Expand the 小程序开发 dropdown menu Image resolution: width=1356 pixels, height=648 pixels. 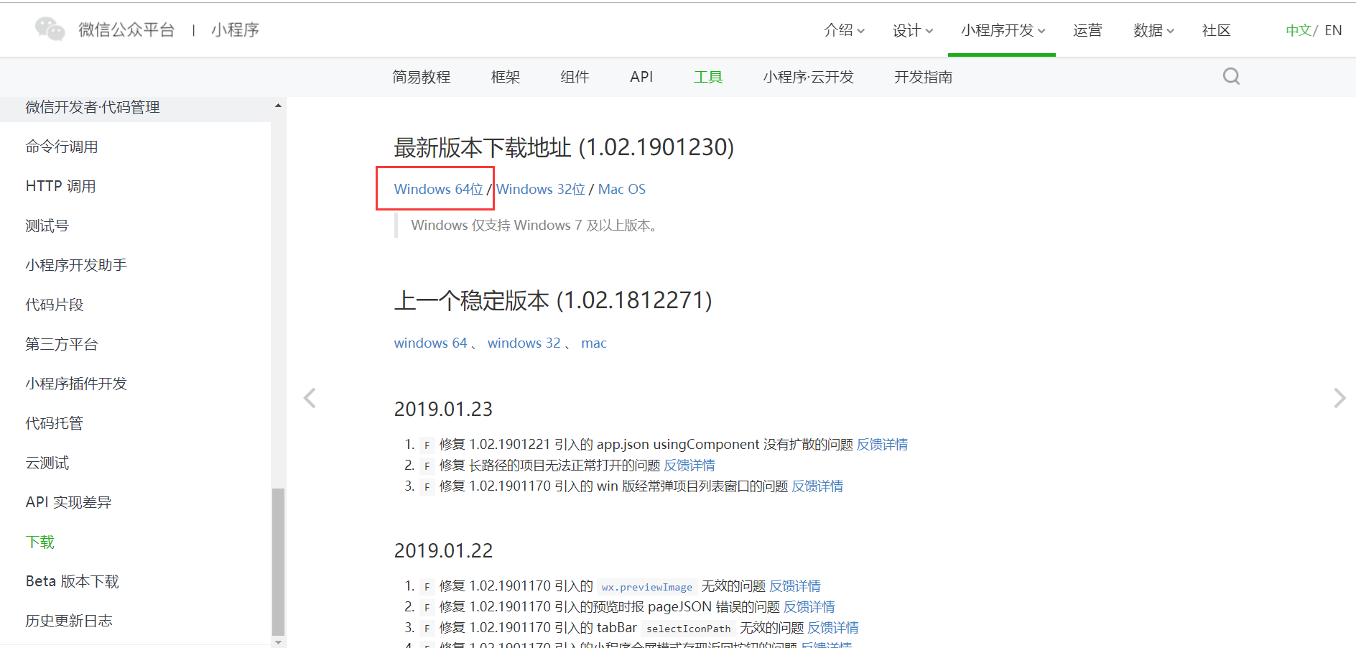pyautogui.click(x=1003, y=30)
